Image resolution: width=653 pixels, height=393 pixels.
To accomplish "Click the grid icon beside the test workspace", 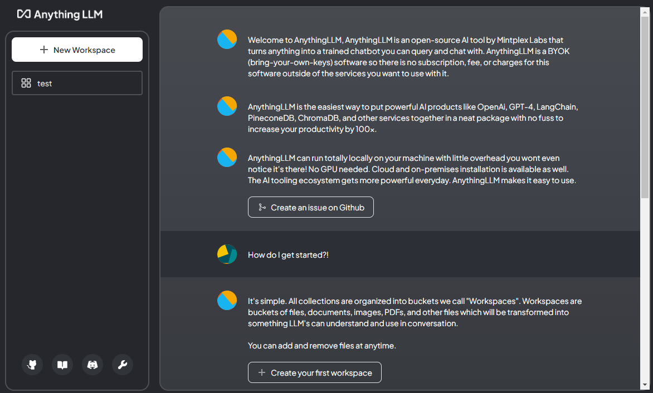I will coord(26,83).
